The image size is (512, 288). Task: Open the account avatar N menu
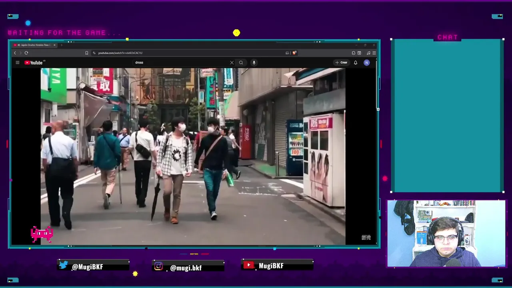366,62
